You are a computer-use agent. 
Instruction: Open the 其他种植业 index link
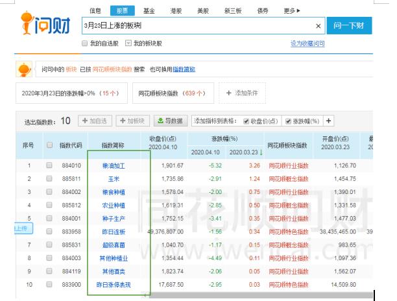[x=114, y=258]
